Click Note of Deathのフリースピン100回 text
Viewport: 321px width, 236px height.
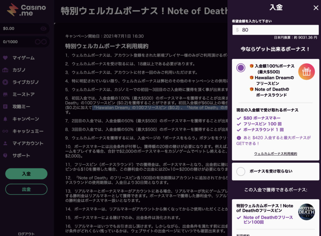click(x=268, y=220)
